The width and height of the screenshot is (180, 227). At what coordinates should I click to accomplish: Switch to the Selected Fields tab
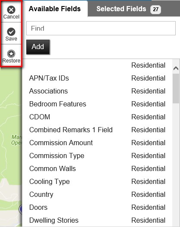128,9
